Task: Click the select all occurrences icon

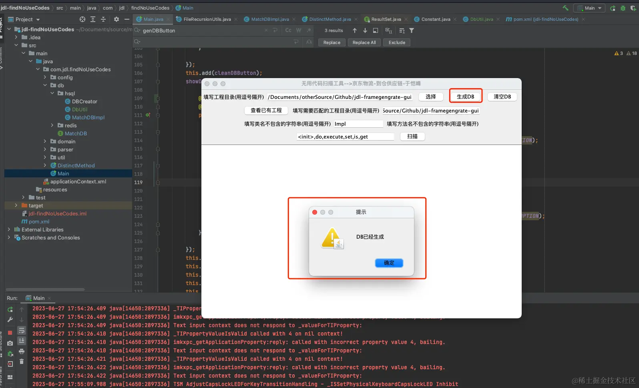Action: pyautogui.click(x=389, y=30)
